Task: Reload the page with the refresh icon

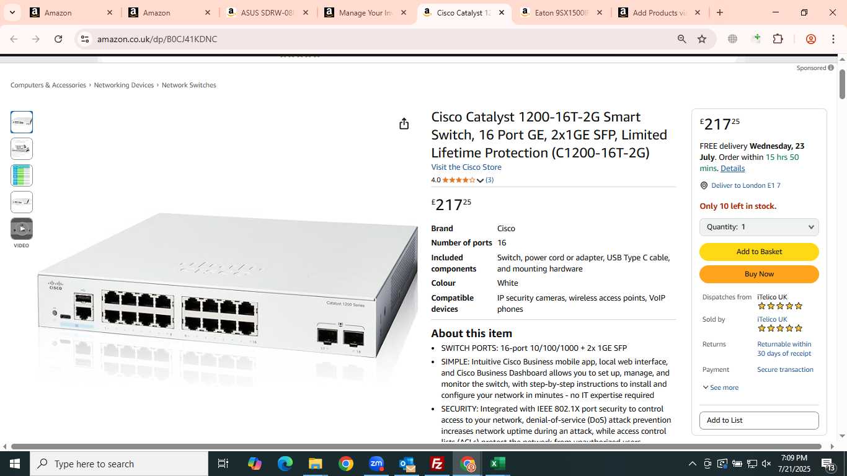Action: 58,39
